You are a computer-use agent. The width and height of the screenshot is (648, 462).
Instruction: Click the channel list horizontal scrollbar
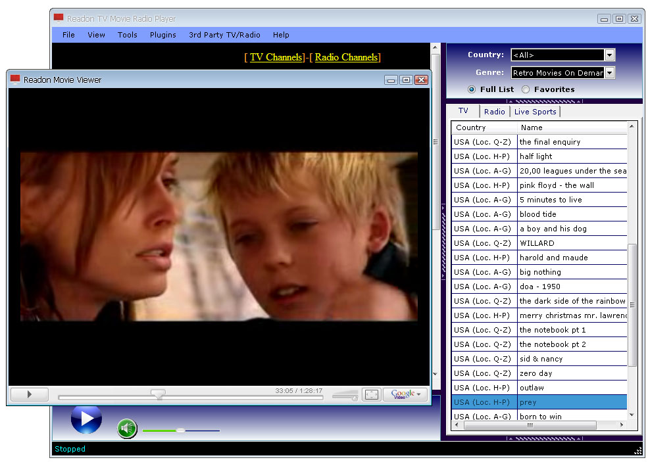point(530,425)
